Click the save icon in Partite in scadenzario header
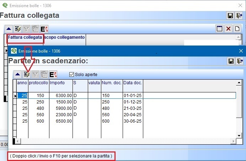 click(230, 61)
